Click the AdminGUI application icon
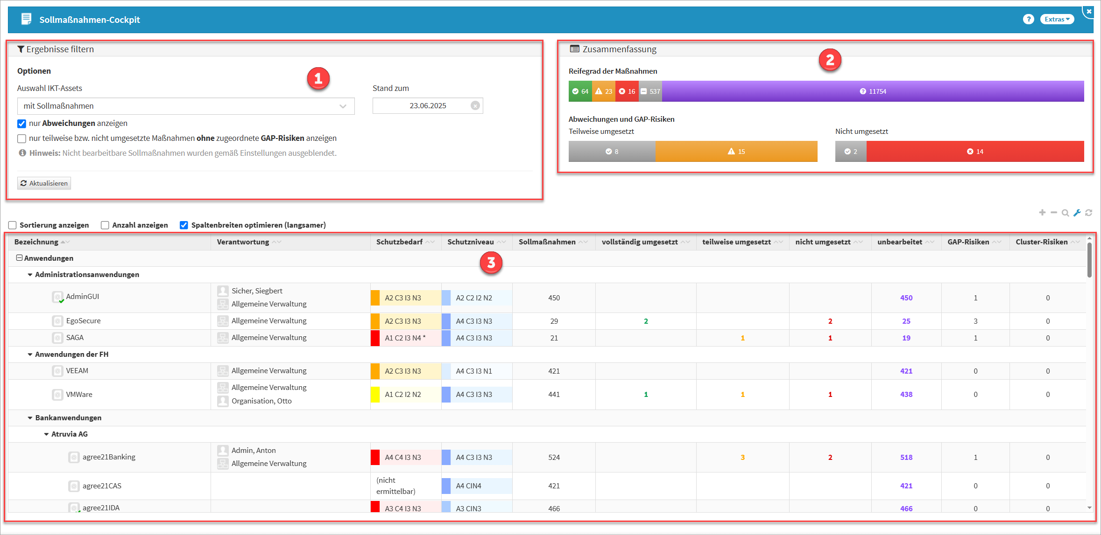This screenshot has height=535, width=1101. (57, 297)
